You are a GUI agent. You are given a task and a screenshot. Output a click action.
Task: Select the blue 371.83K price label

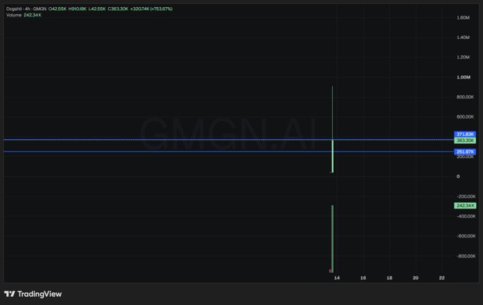[x=465, y=134]
